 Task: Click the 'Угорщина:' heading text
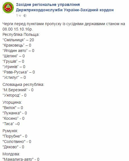coord(12,102)
